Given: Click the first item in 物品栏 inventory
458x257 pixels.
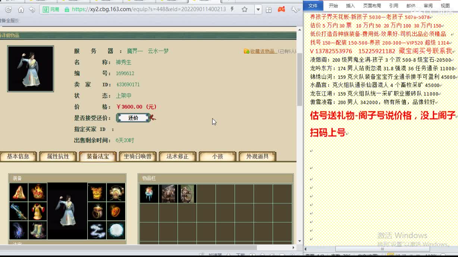Looking at the screenshot, I should pyautogui.click(x=149, y=194).
